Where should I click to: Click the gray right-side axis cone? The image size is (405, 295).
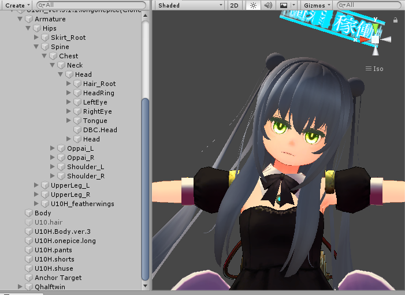[386, 39]
